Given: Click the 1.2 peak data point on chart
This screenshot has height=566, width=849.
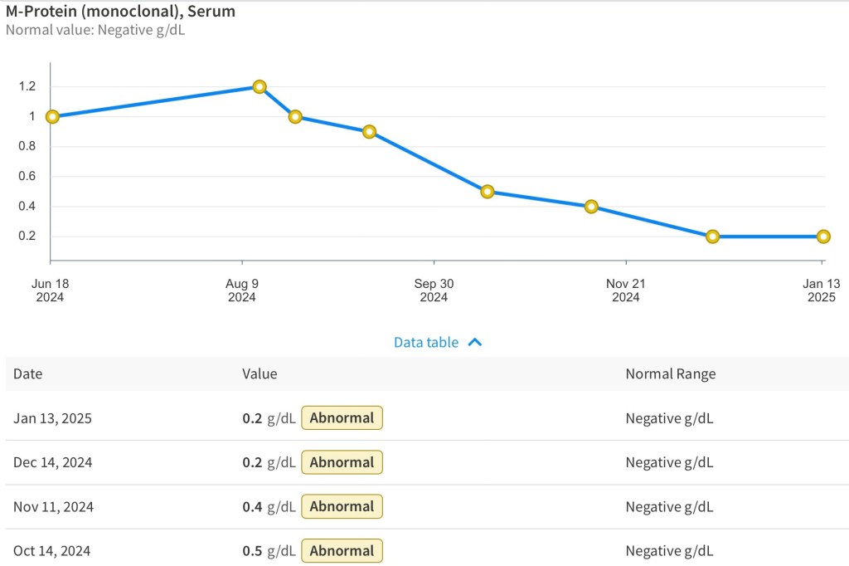Looking at the screenshot, I should coord(260,87).
